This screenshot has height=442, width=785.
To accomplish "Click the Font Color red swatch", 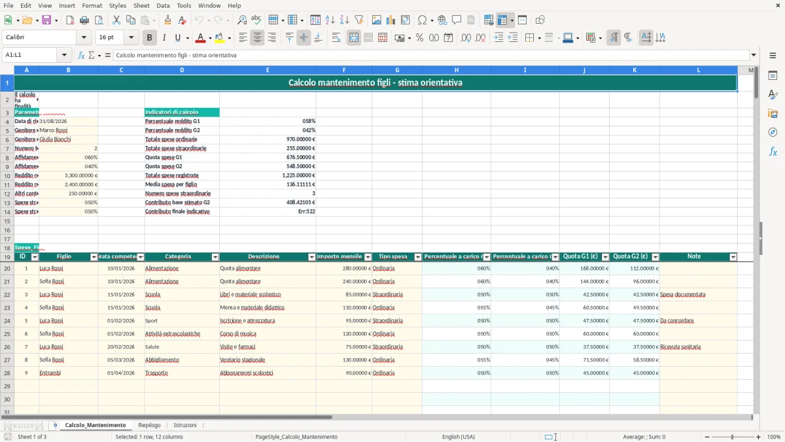I will click(200, 38).
